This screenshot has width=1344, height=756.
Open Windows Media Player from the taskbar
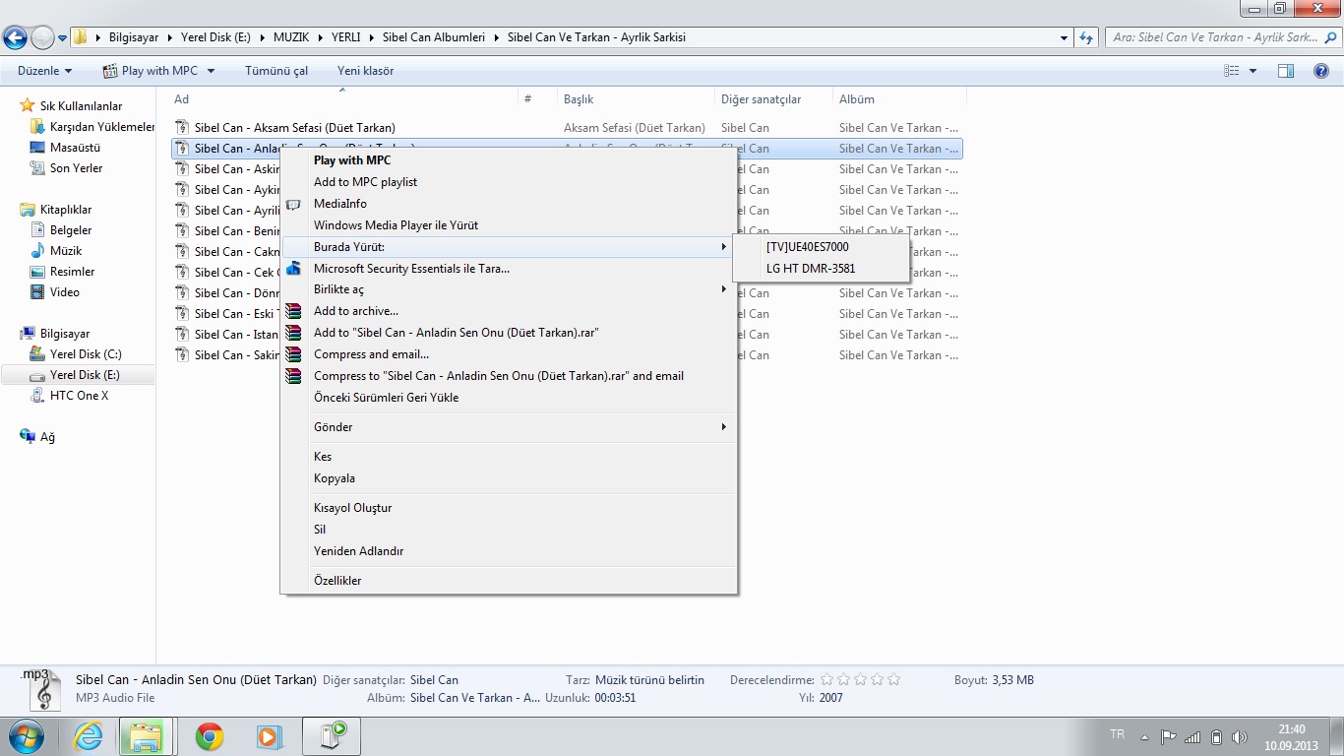click(x=269, y=736)
